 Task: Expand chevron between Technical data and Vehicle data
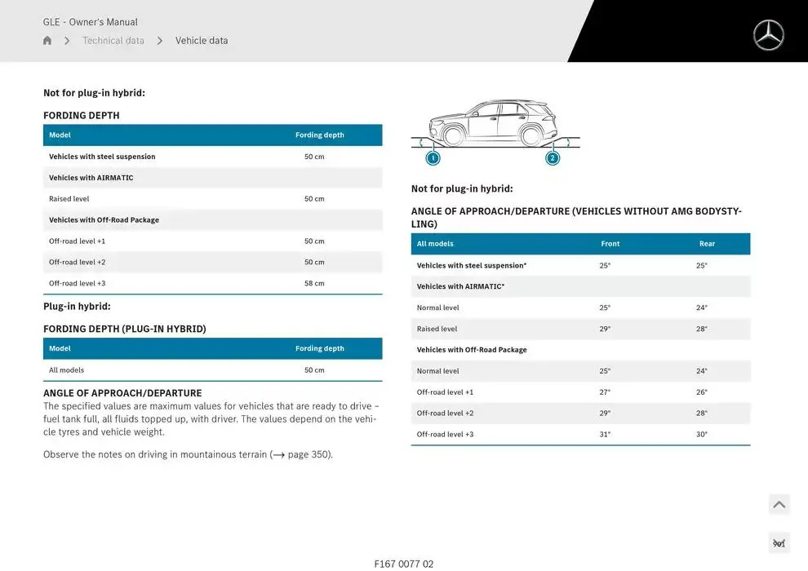pyautogui.click(x=159, y=40)
